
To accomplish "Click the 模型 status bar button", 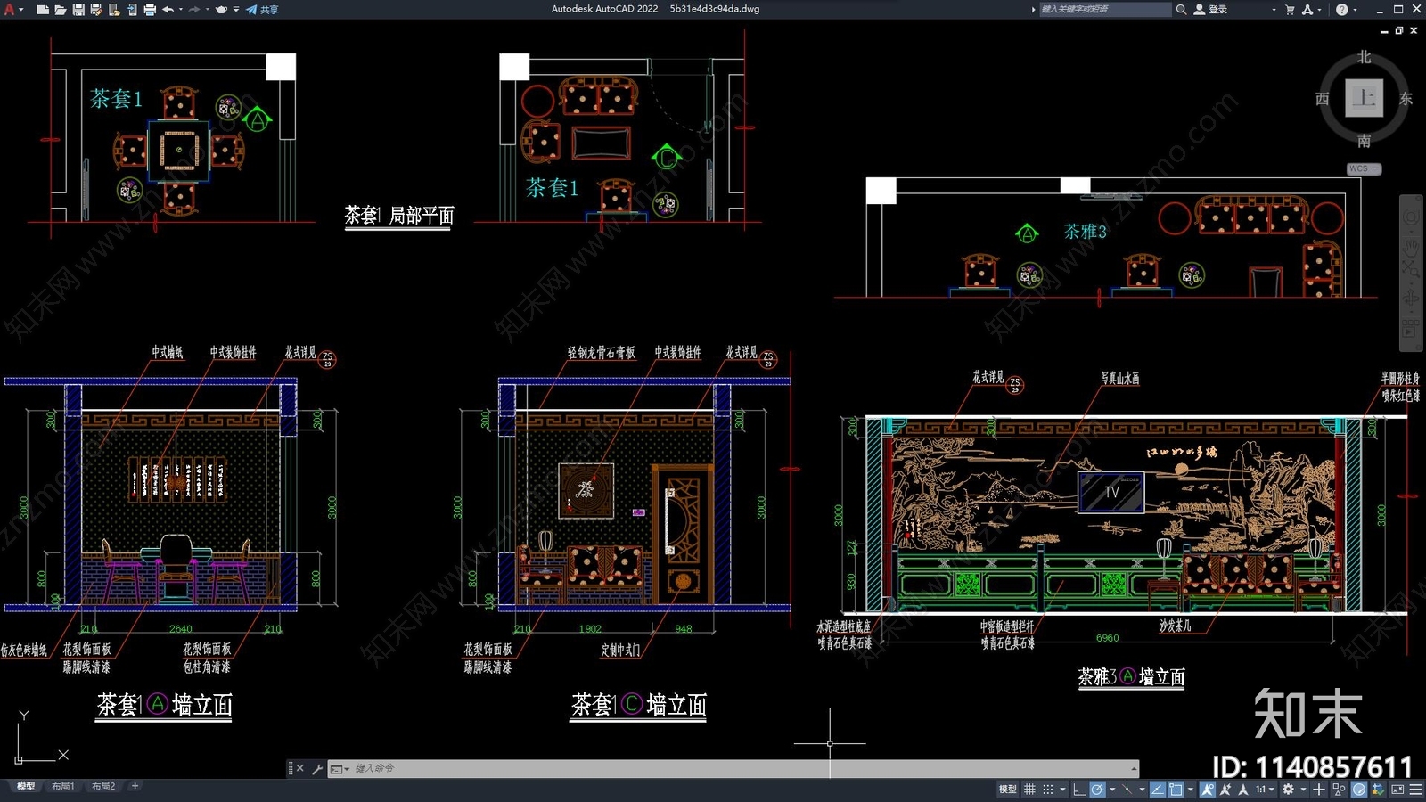I will [1007, 790].
